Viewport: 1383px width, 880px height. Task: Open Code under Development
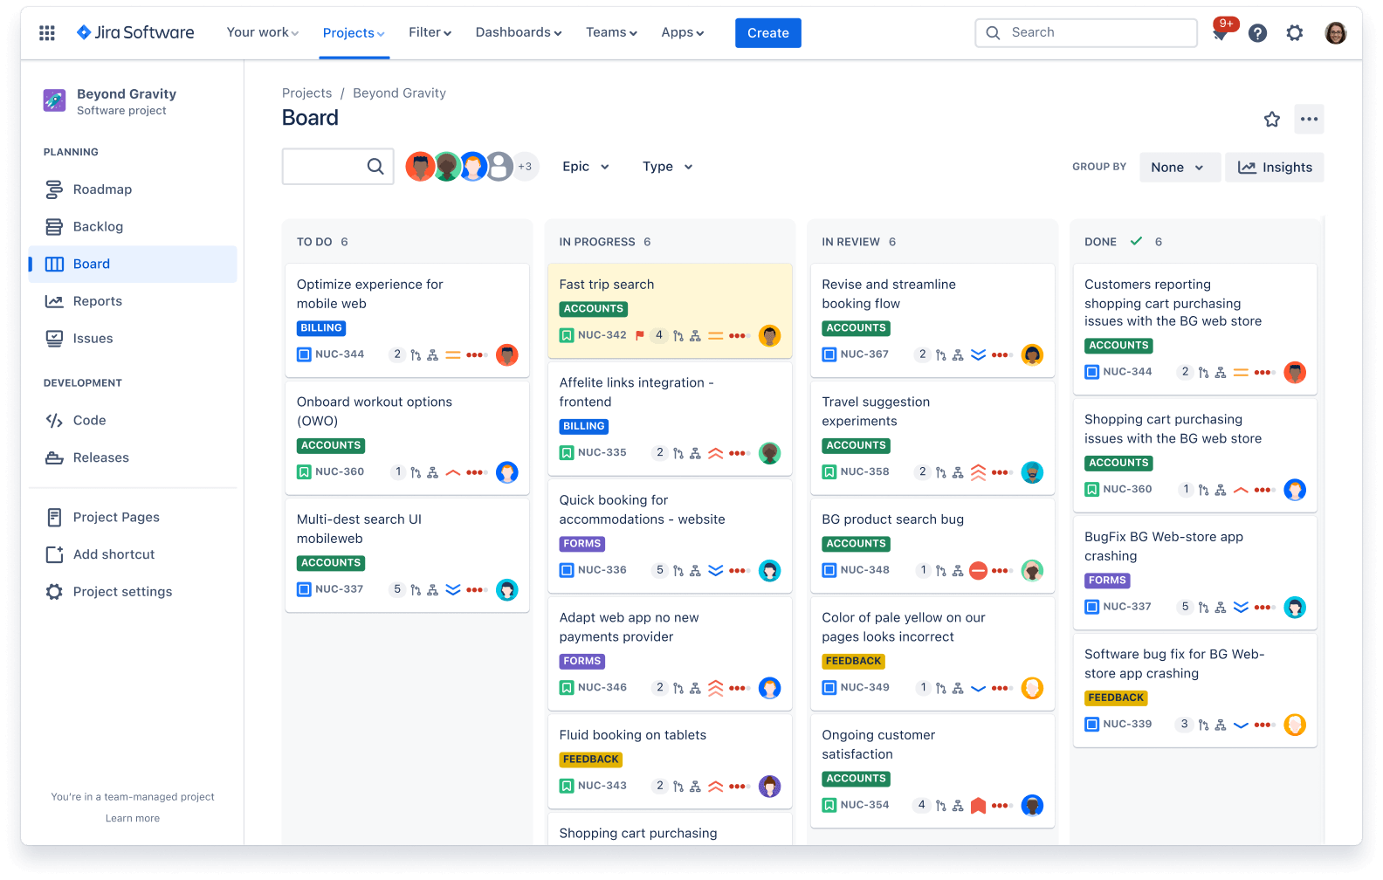point(89,421)
